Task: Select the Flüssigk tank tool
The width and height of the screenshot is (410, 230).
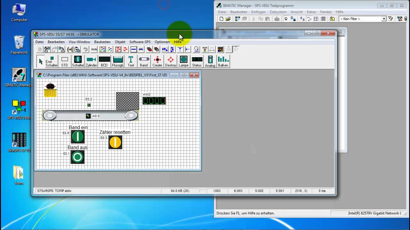Action: pyautogui.click(x=118, y=61)
